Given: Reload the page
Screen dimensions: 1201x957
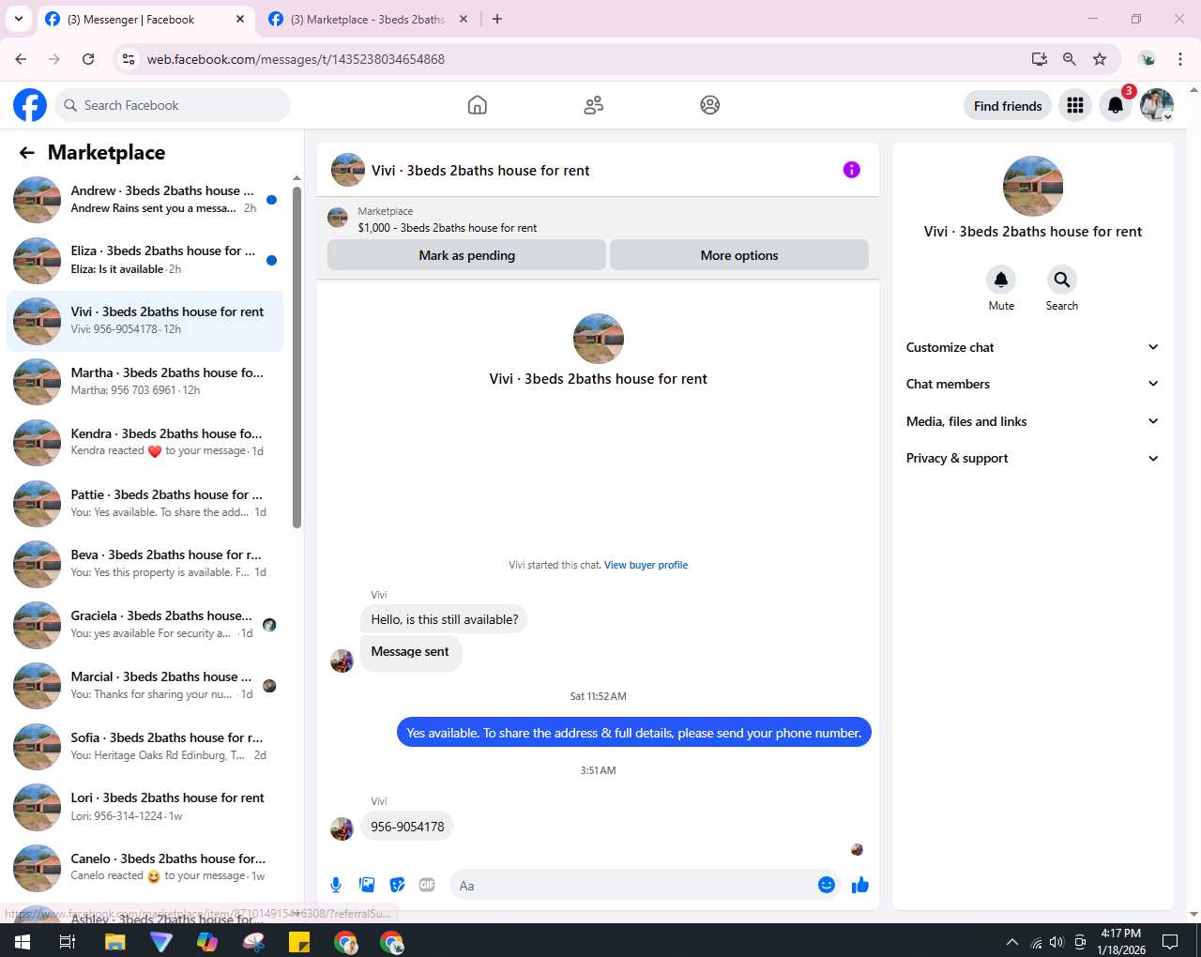Looking at the screenshot, I should coord(88,59).
